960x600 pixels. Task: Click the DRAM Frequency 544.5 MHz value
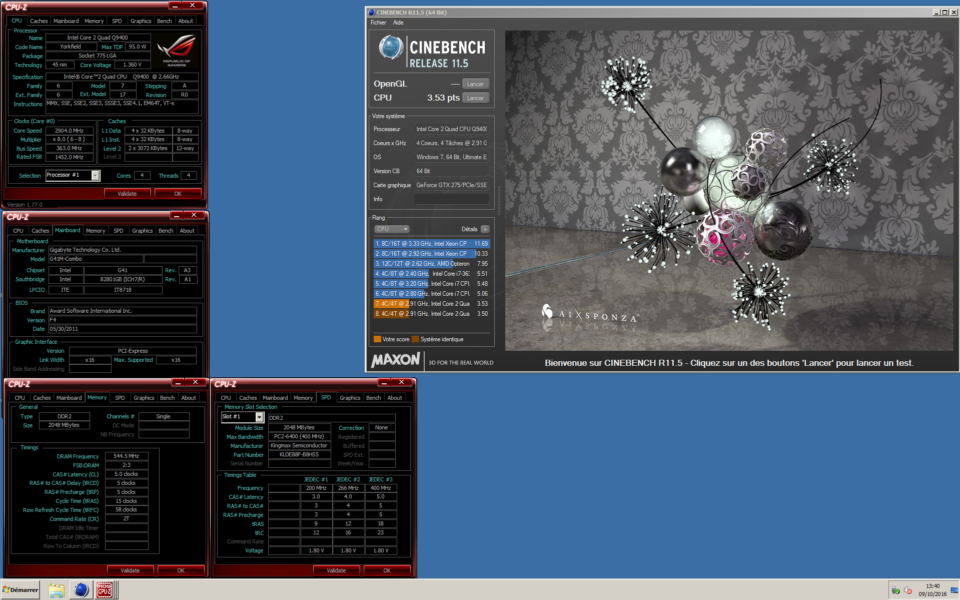coord(126,456)
